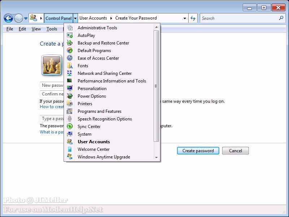Image resolution: width=289 pixels, height=217 pixels.
Task: Select bold User Accounts entry
Action: click(x=94, y=141)
